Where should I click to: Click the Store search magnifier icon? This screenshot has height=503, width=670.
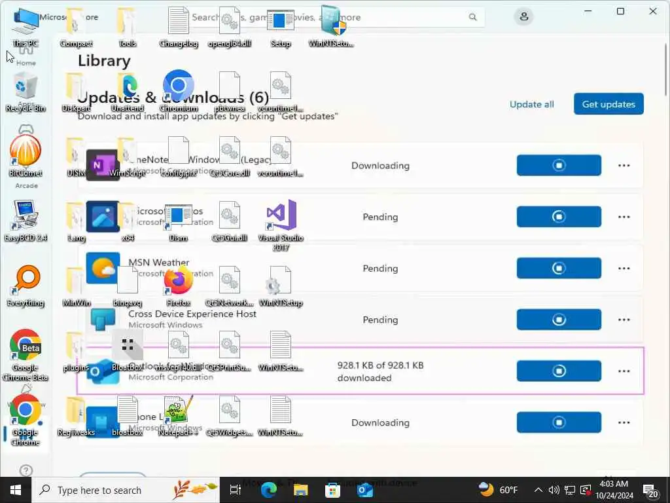coord(472,17)
